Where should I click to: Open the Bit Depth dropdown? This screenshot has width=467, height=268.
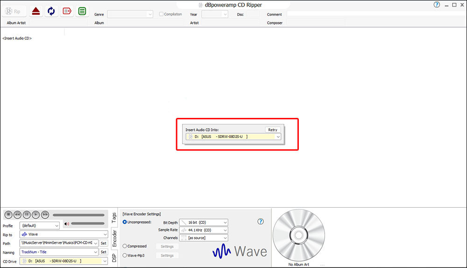pos(204,223)
